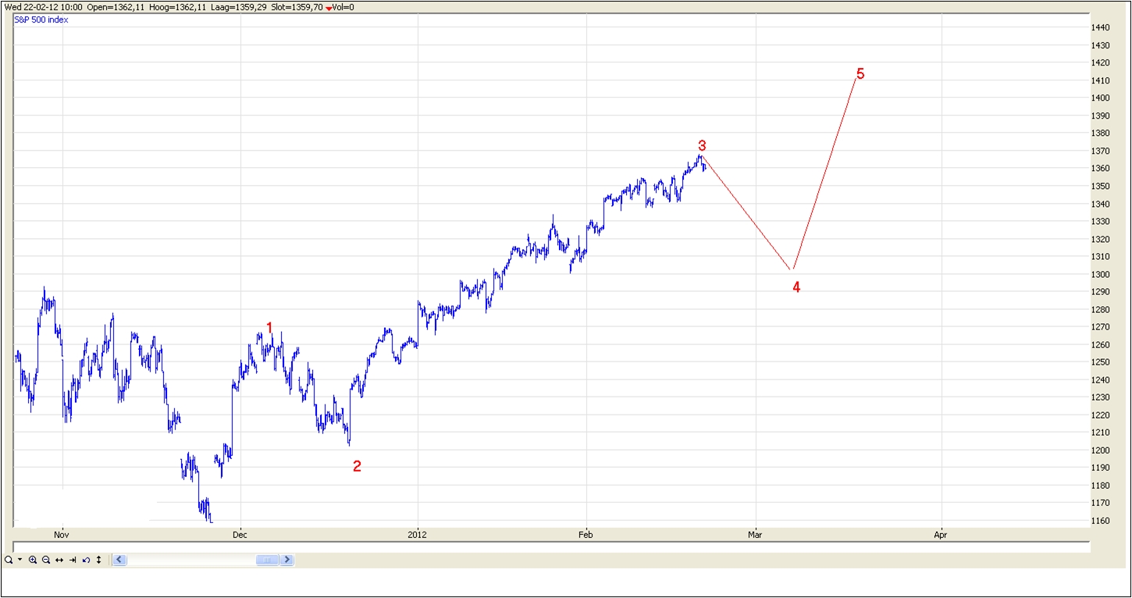Select the red wave label 5
This screenshot has height=598, width=1132.
coord(860,74)
